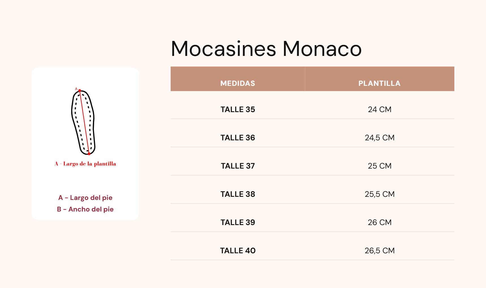Click the 26,5 CM insole value
486x288 pixels.
coord(379,250)
